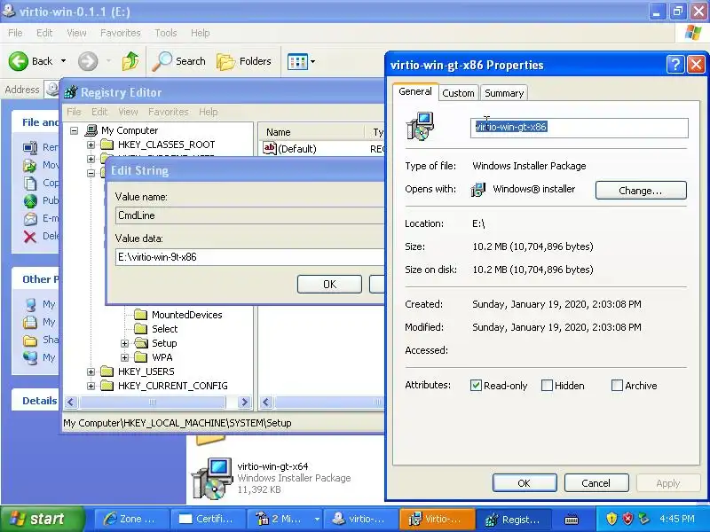Click the Copy this file icon

[x=30, y=184]
